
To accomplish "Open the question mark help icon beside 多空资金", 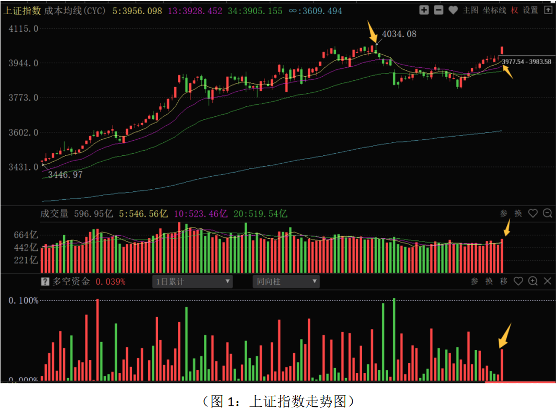I will (45, 282).
